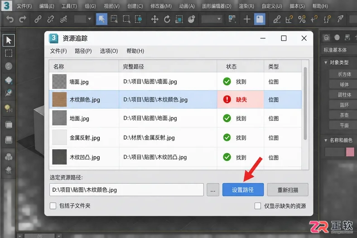Activate the Select and Scale tool
Image resolution: width=357 pixels, height=238 pixels.
(179, 19)
